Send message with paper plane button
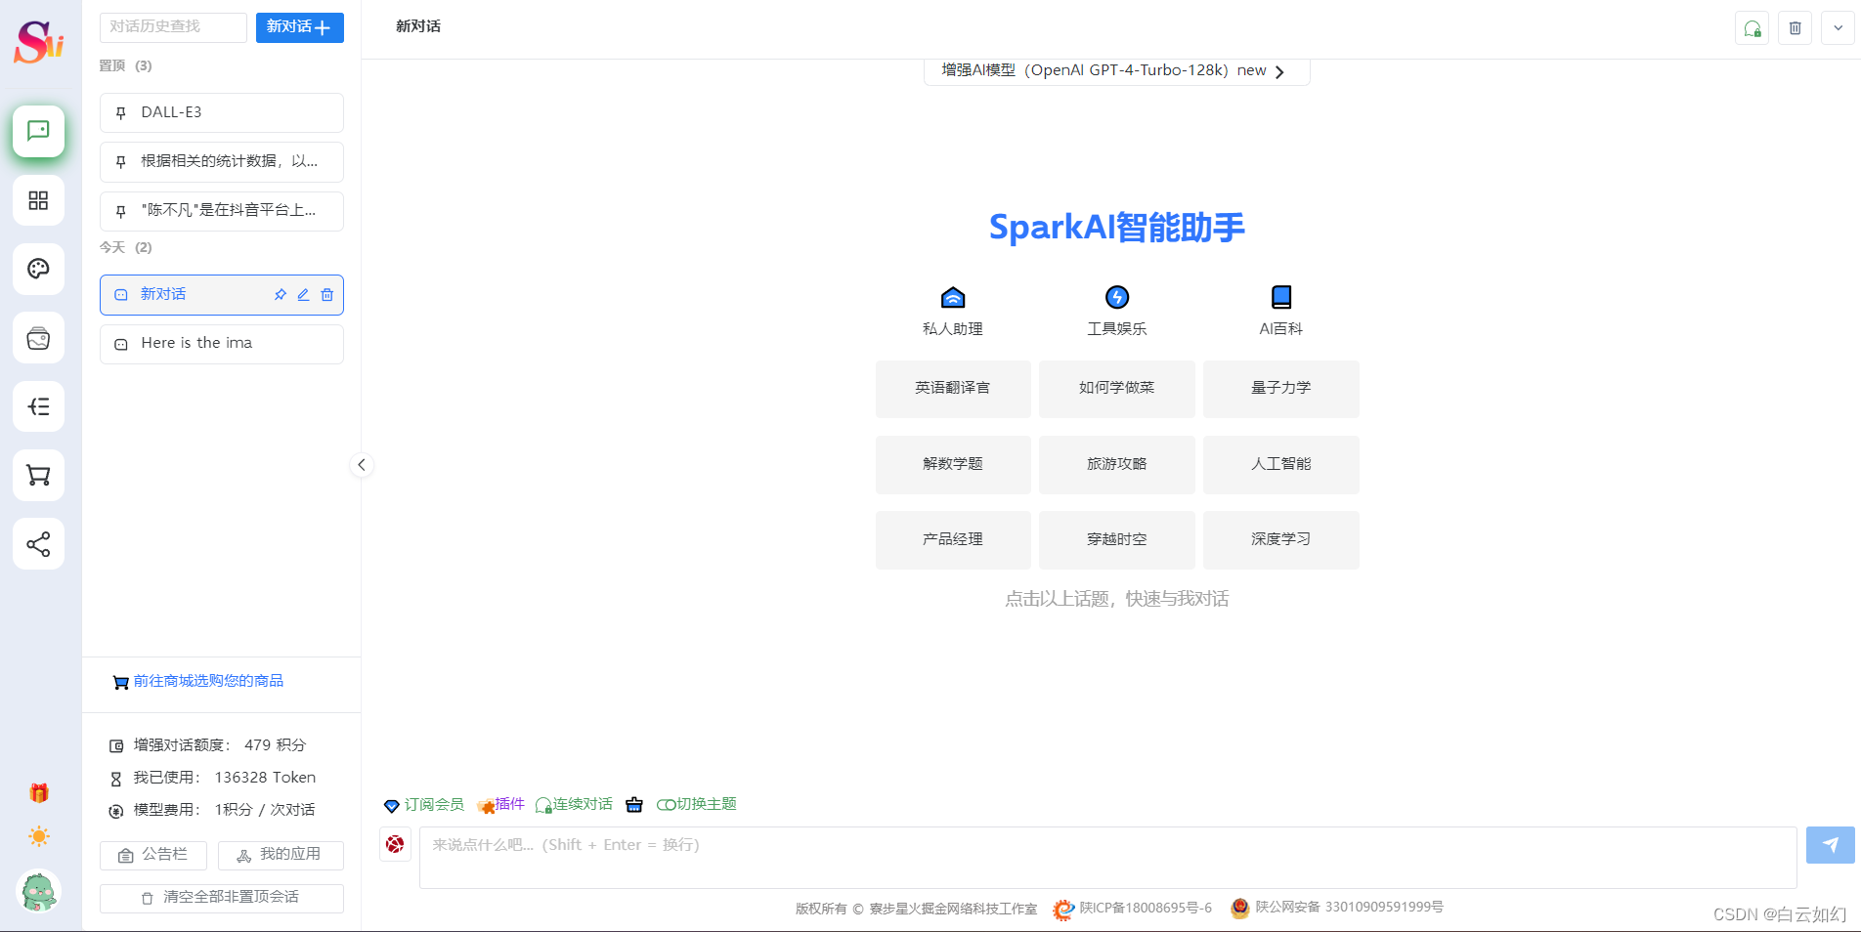Viewport: 1861px width, 932px height. tap(1830, 845)
